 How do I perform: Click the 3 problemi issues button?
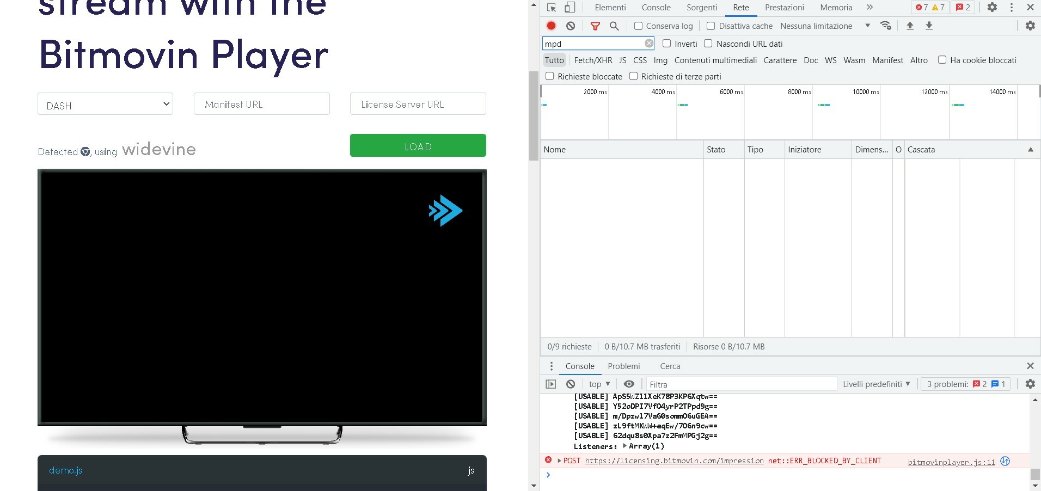click(x=966, y=384)
